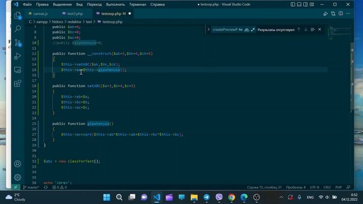
Task: Open the Run and Debug view
Action: (18, 56)
